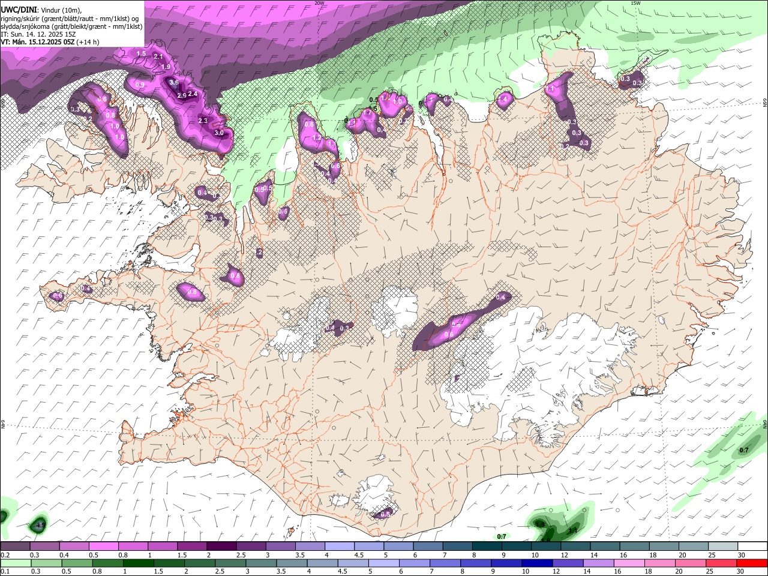
Task: Click the 0.7 value in the eastern offshore rain band
Action: pos(744,450)
